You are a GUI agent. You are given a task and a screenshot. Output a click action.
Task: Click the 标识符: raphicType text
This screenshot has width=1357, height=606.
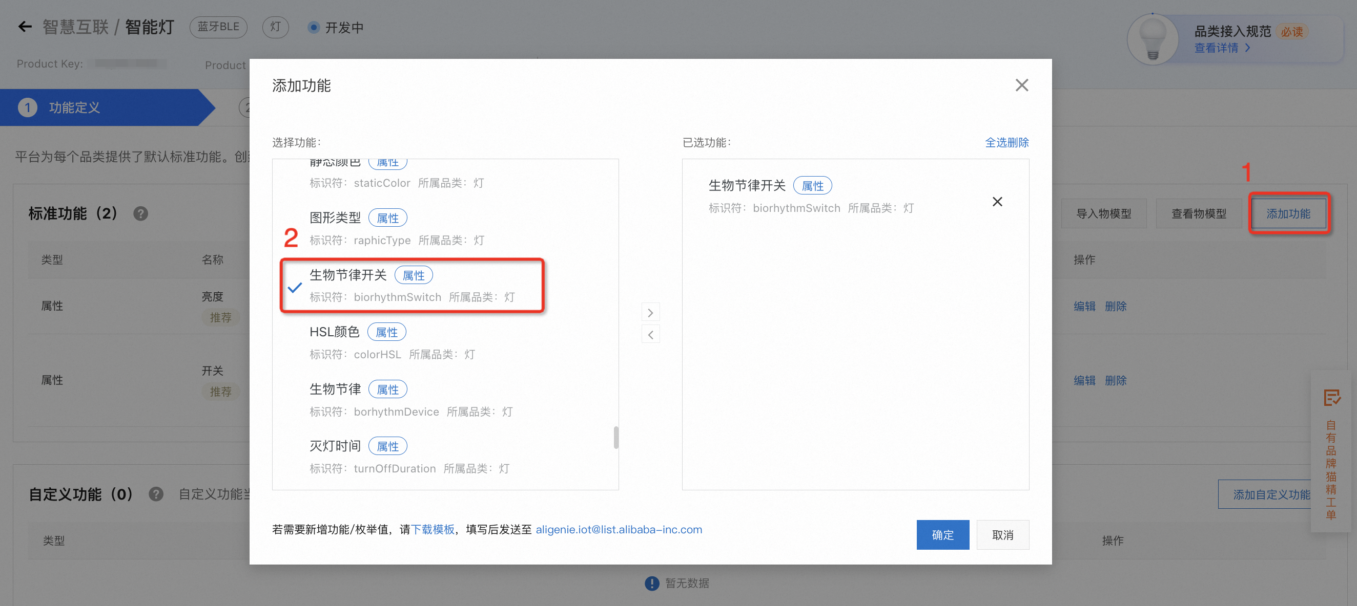[360, 240]
